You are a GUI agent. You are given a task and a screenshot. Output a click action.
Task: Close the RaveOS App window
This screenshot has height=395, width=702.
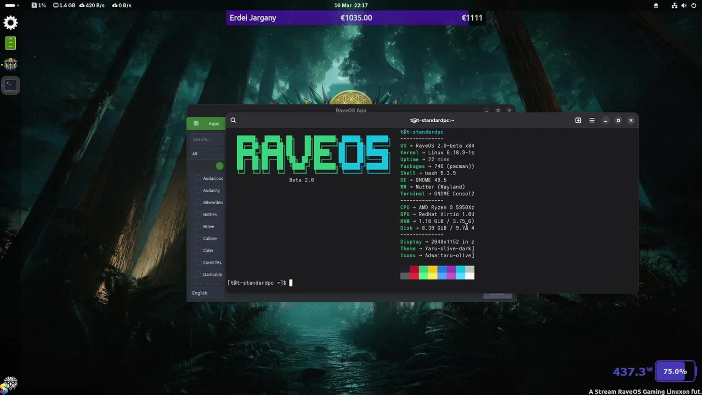coord(509,110)
